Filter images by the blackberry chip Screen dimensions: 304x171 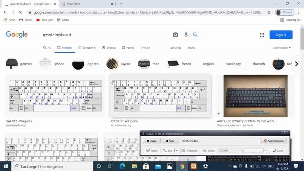pyautogui.click(x=233, y=64)
